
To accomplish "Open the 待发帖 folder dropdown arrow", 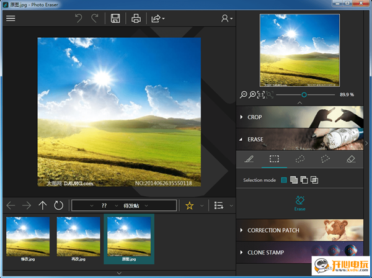I will (x=146, y=205).
